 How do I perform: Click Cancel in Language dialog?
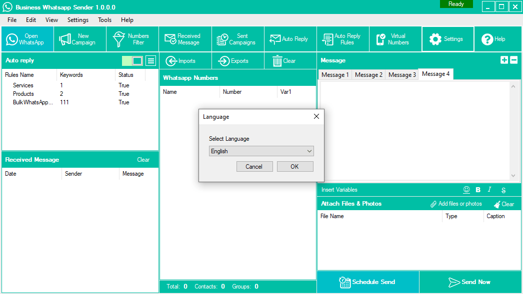254,167
